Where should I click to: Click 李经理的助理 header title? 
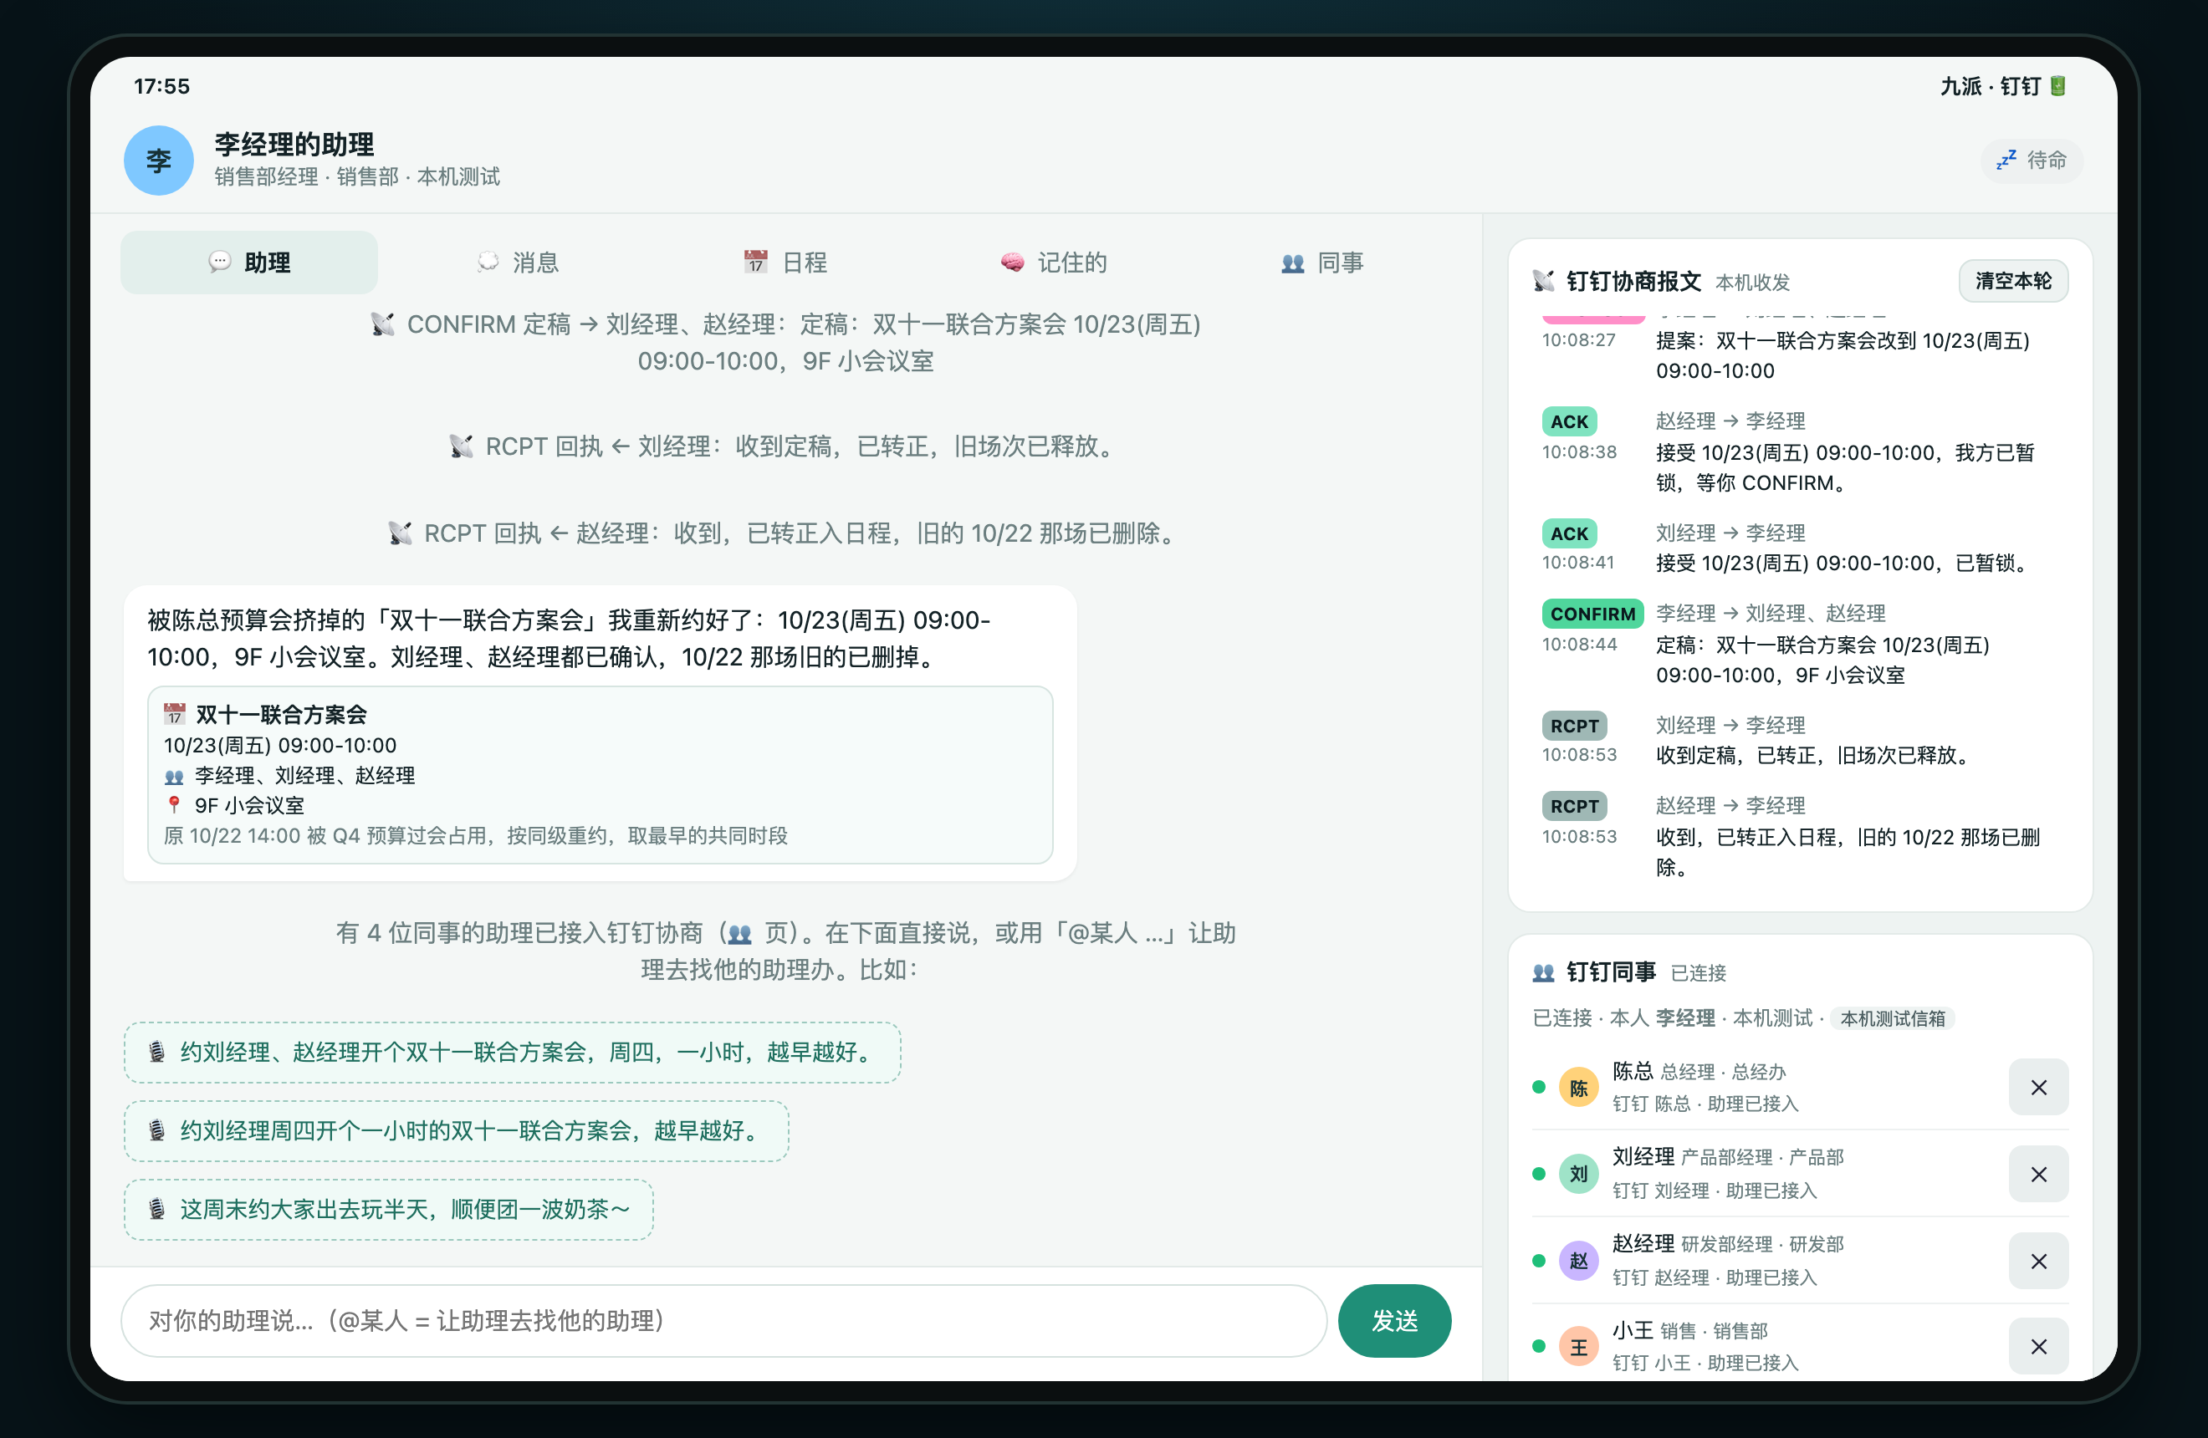pyautogui.click(x=294, y=144)
